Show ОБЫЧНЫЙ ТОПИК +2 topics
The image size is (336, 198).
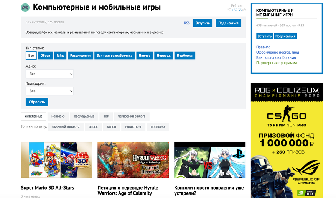click(66, 127)
